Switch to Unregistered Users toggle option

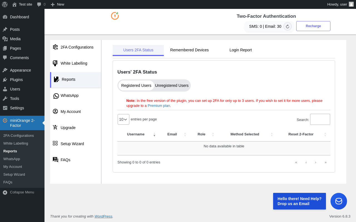(172, 85)
